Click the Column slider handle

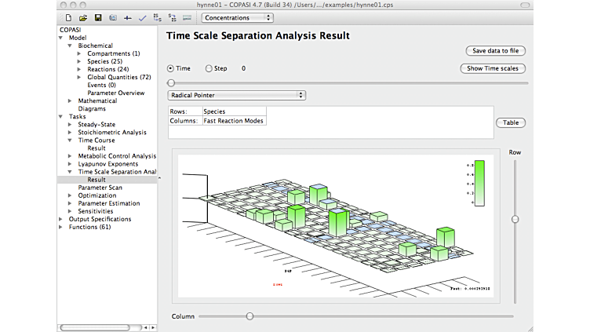coord(249,316)
